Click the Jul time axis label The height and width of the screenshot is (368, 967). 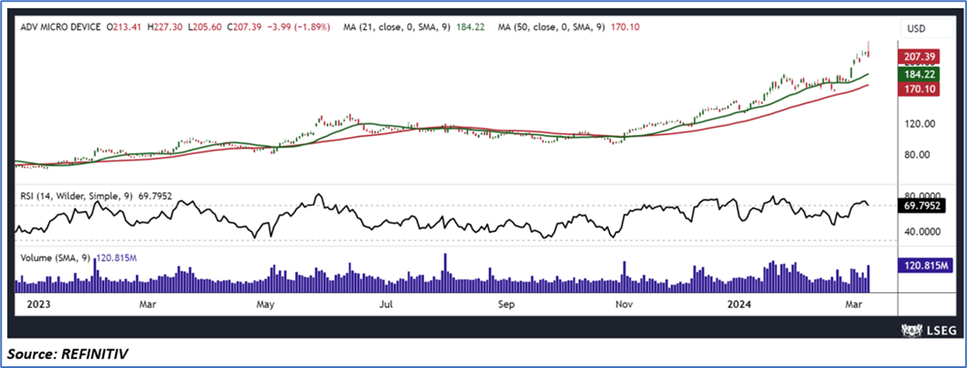click(x=386, y=304)
